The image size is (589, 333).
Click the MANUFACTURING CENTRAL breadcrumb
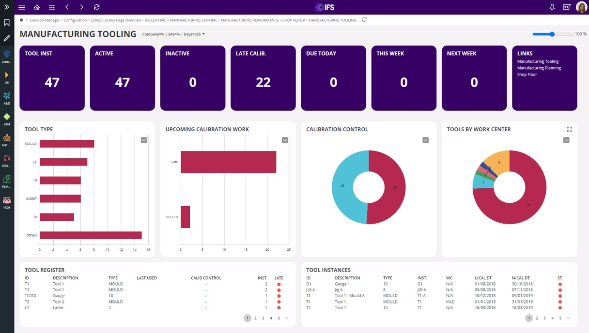(193, 20)
